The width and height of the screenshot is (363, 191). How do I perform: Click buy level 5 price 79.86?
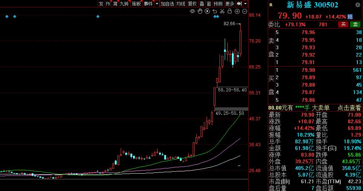[308, 100]
